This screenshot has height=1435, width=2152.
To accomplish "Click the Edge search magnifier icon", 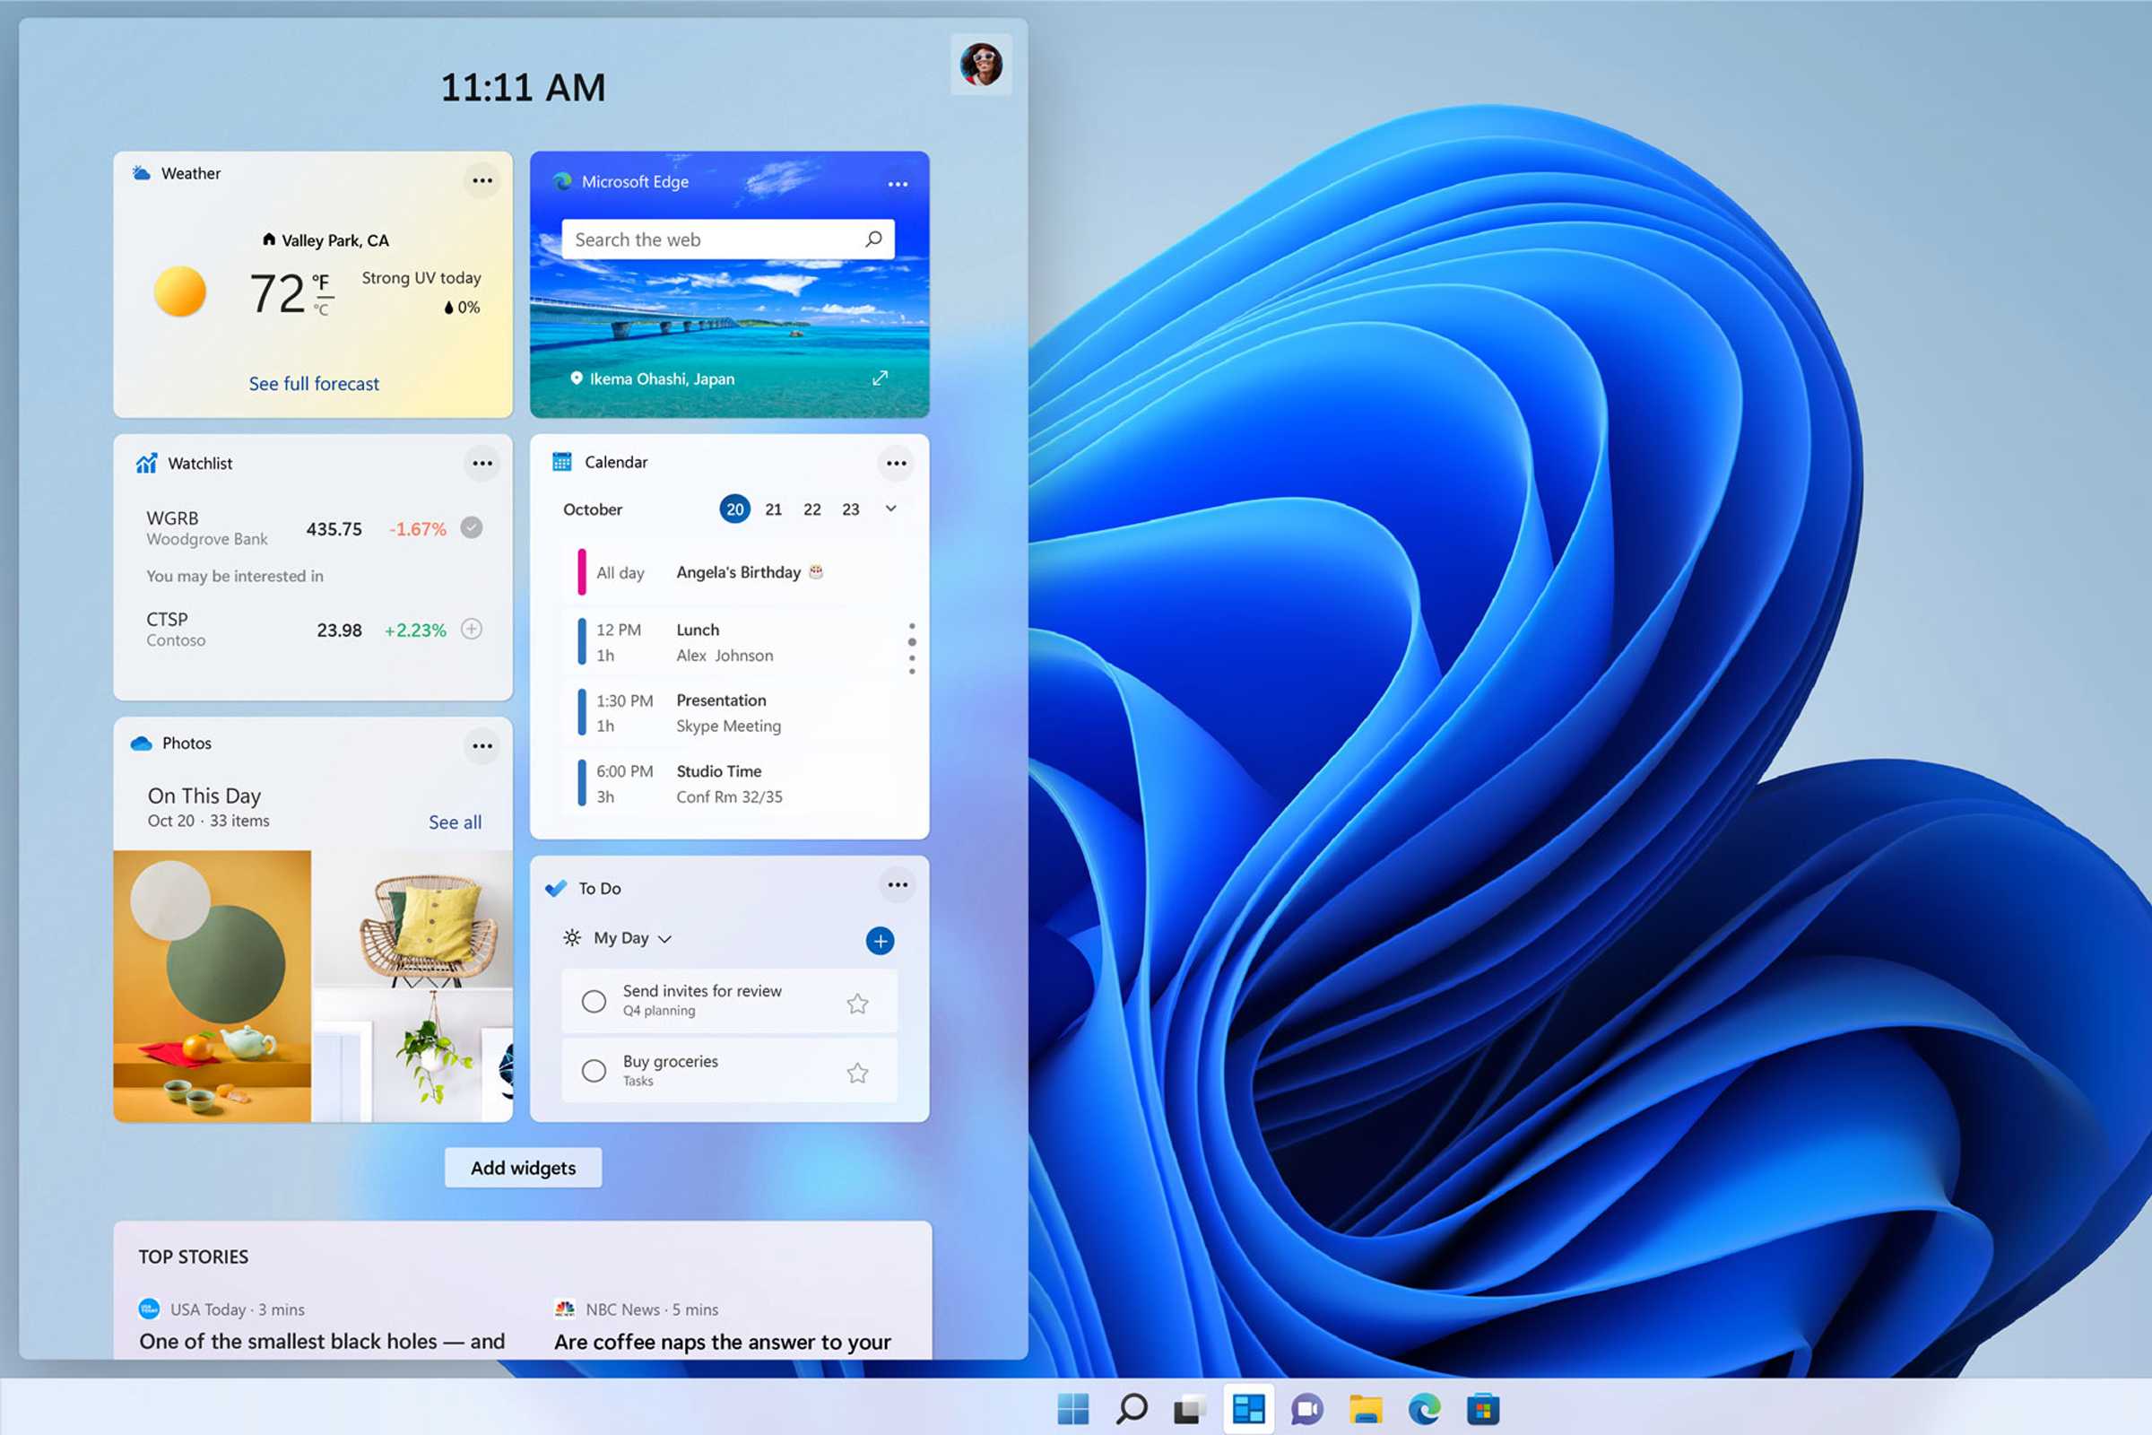I will click(873, 239).
